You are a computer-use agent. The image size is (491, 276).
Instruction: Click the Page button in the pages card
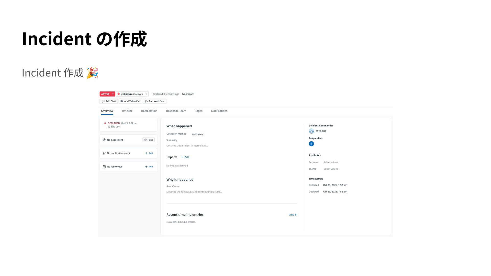tap(149, 140)
